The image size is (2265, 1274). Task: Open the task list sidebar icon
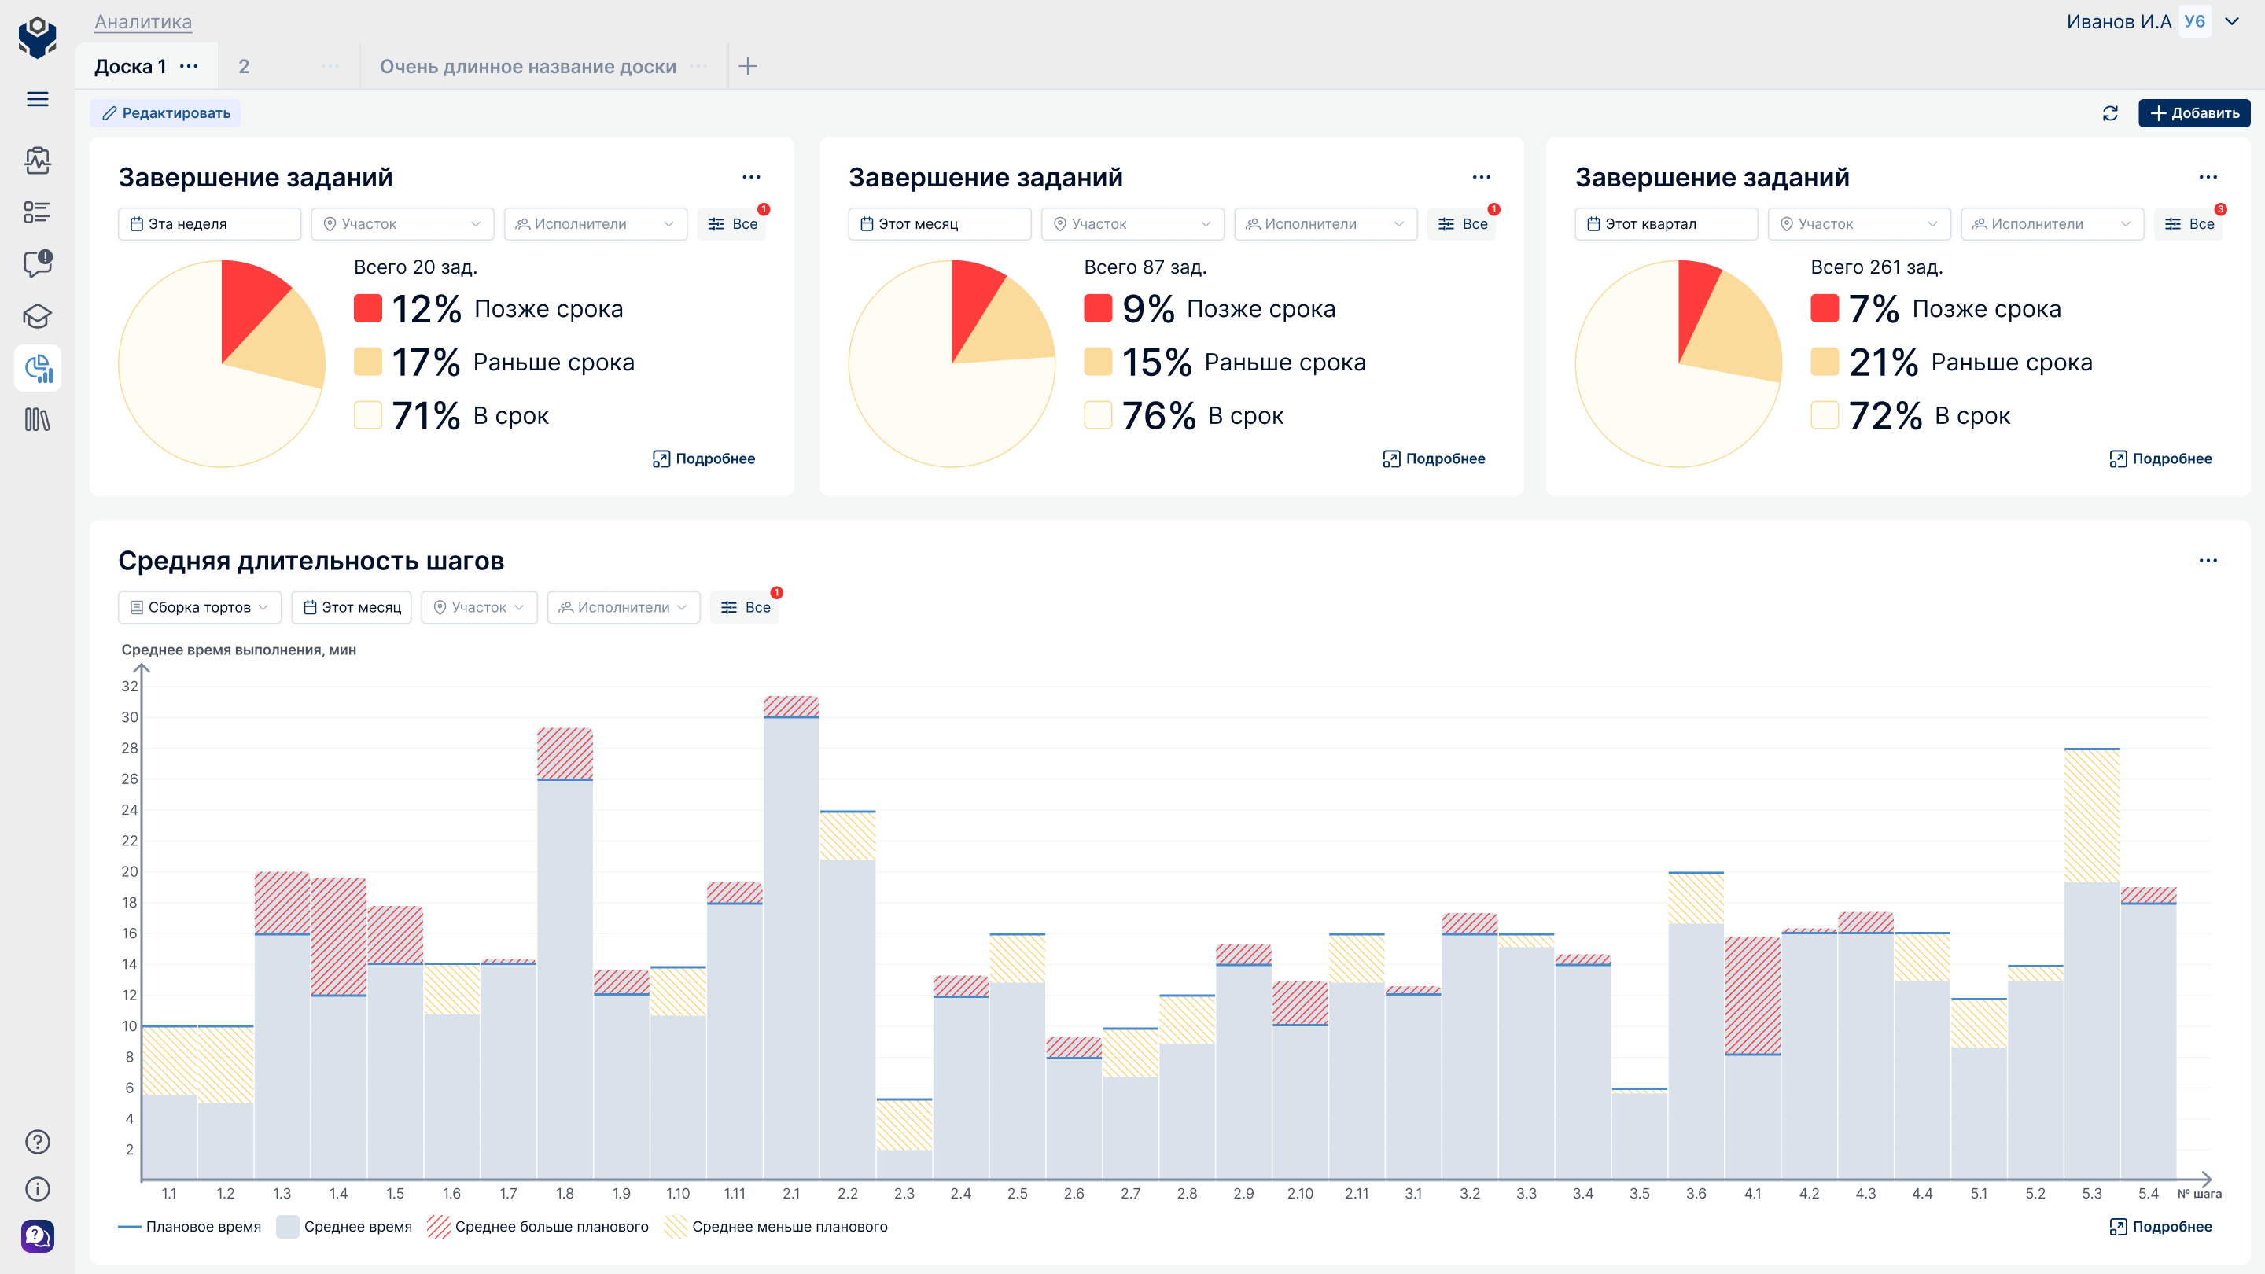(37, 212)
